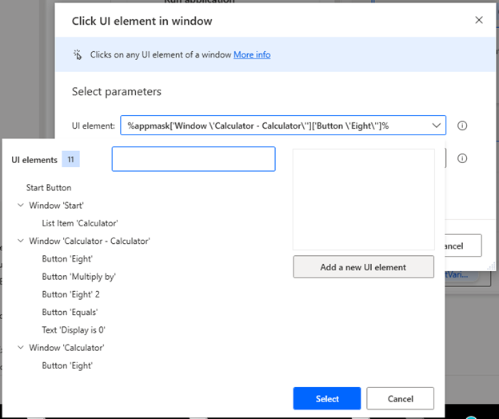This screenshot has height=419, width=499.
Task: Click the UI elements count badge 11
Action: pos(70,159)
